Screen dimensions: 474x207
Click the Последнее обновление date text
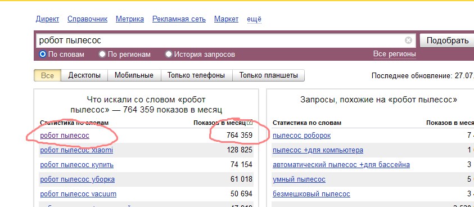coord(423,76)
